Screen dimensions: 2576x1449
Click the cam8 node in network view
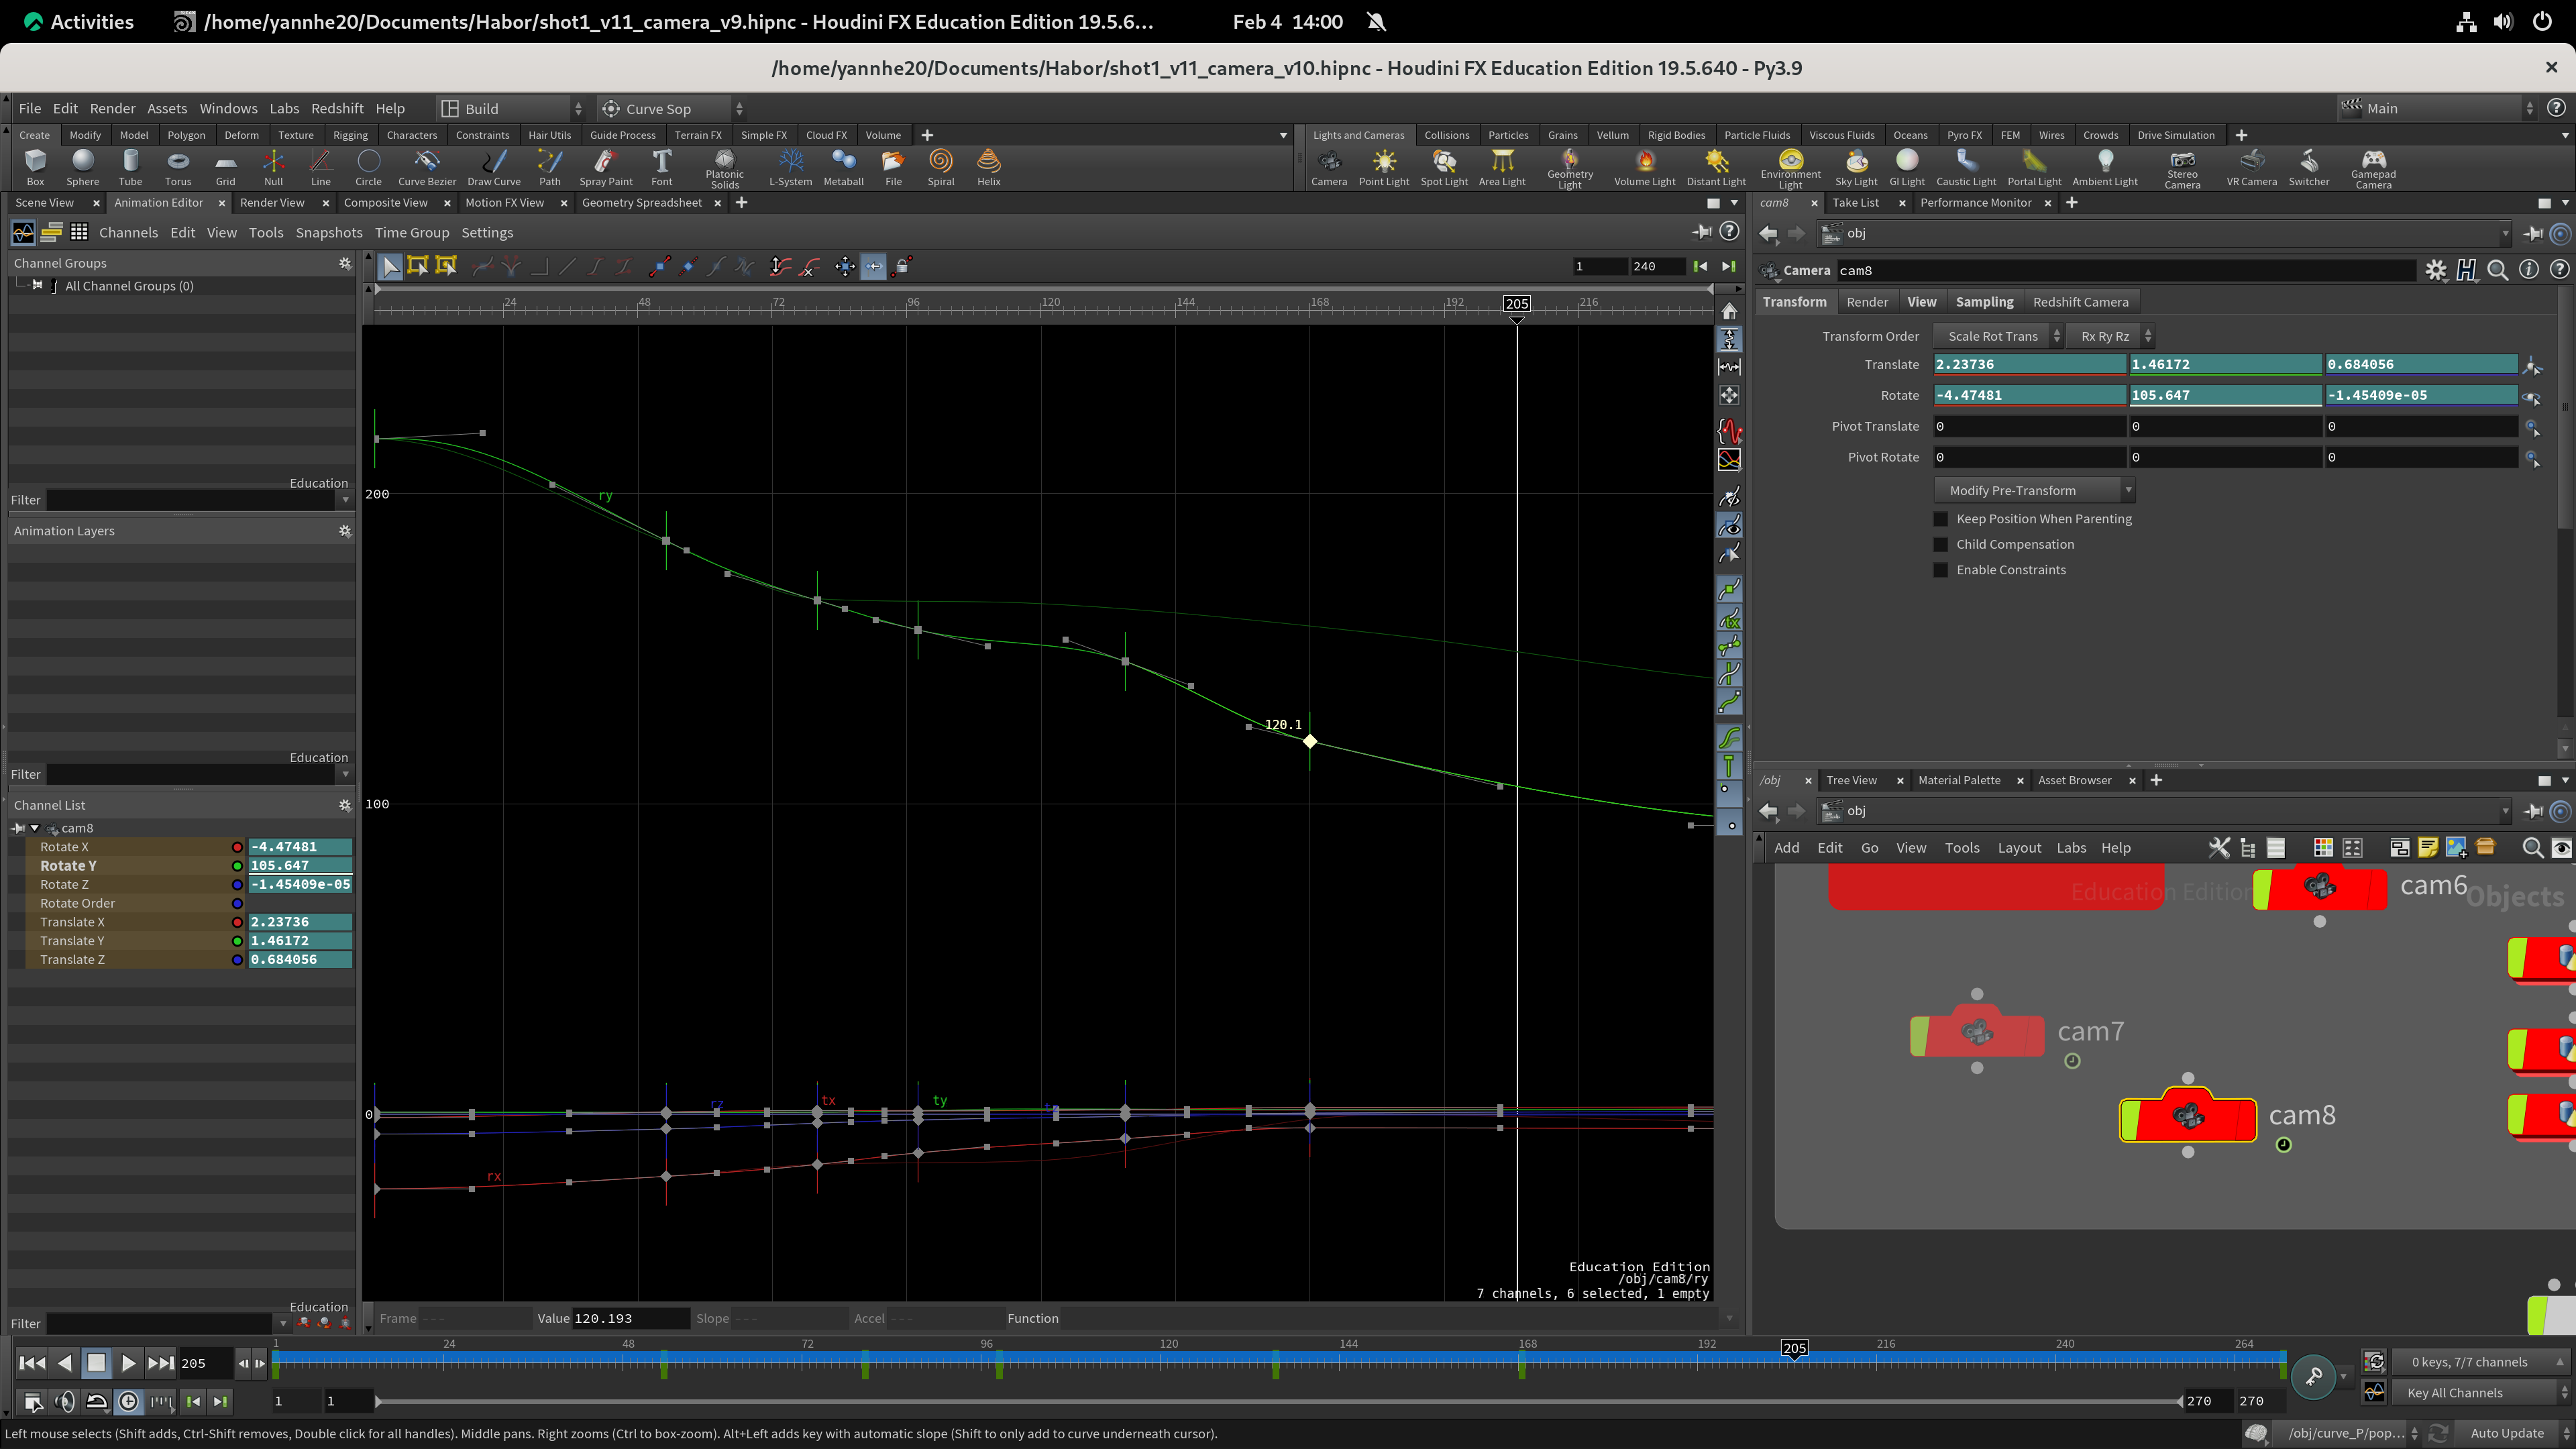point(2188,1117)
